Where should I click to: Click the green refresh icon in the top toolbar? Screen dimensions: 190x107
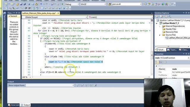pos(163,4)
